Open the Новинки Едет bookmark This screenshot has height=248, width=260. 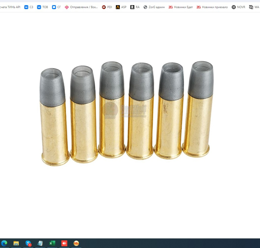point(181,7)
